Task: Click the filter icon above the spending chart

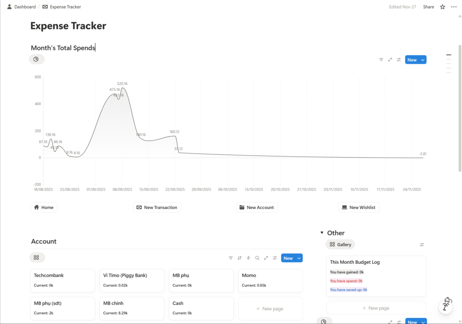Action: 381,60
